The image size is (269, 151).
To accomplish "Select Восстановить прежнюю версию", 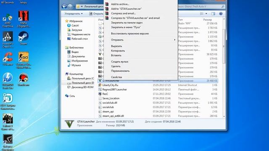I will click(130, 34).
